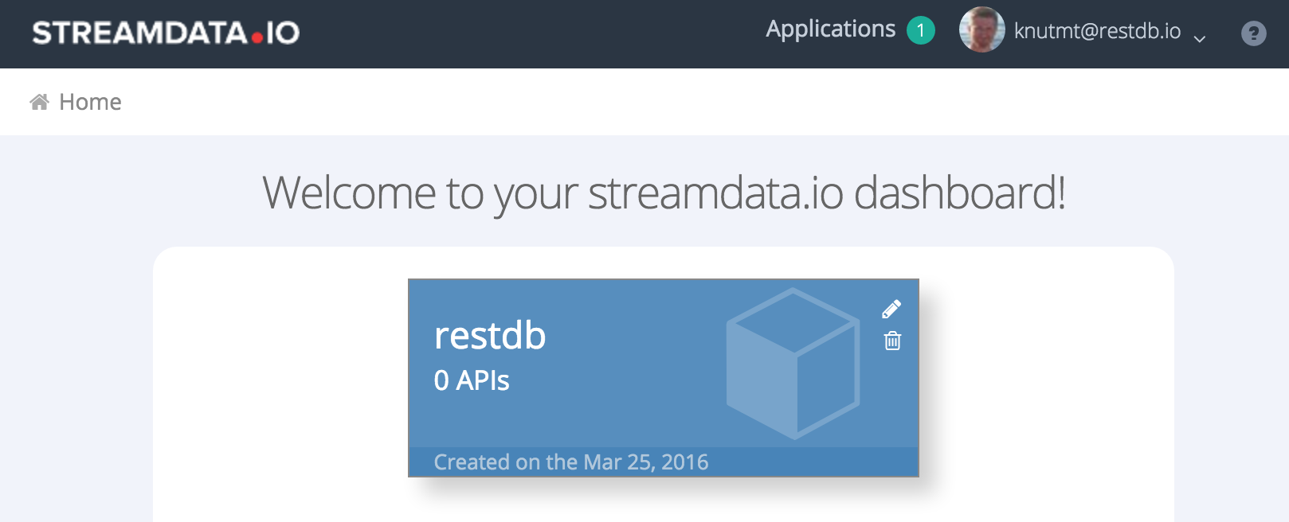Go to the Home breadcrumb link
1289x522 pixels.
[90, 102]
